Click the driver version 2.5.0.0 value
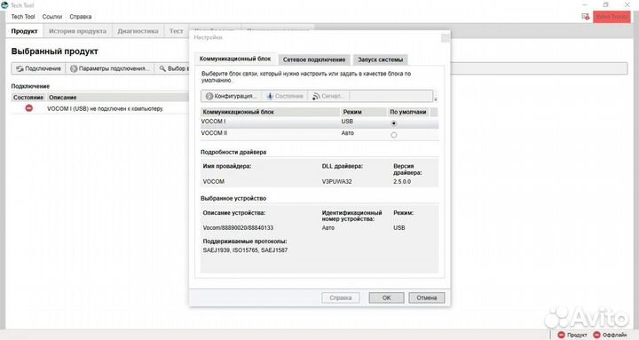 click(402, 181)
